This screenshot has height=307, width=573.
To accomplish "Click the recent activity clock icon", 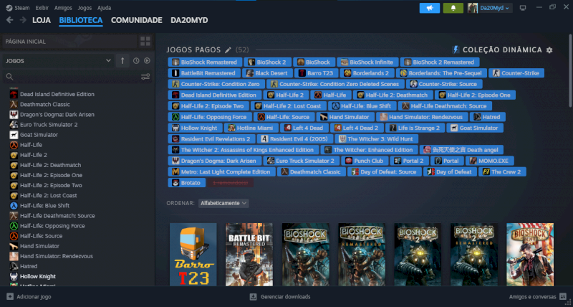I will (x=136, y=61).
